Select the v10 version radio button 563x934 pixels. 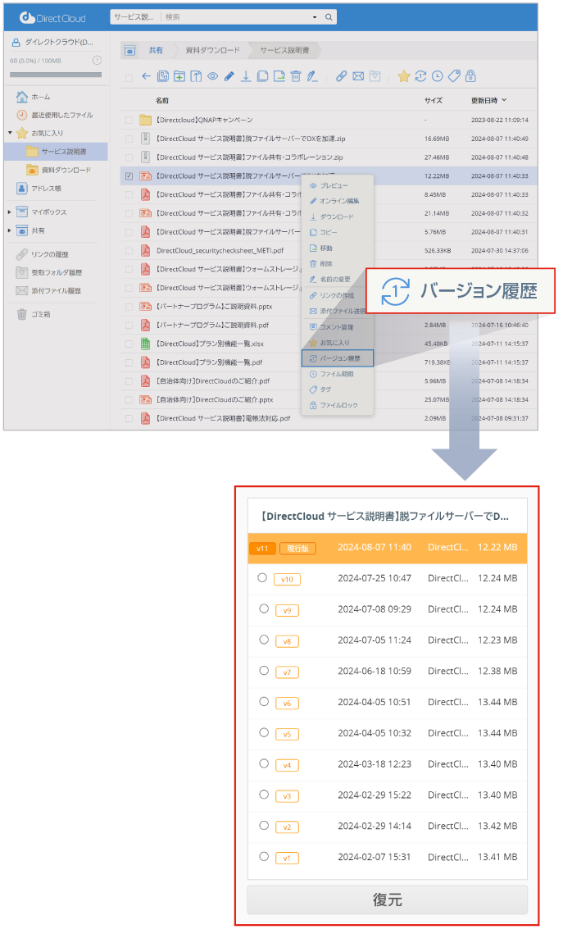pos(262,577)
